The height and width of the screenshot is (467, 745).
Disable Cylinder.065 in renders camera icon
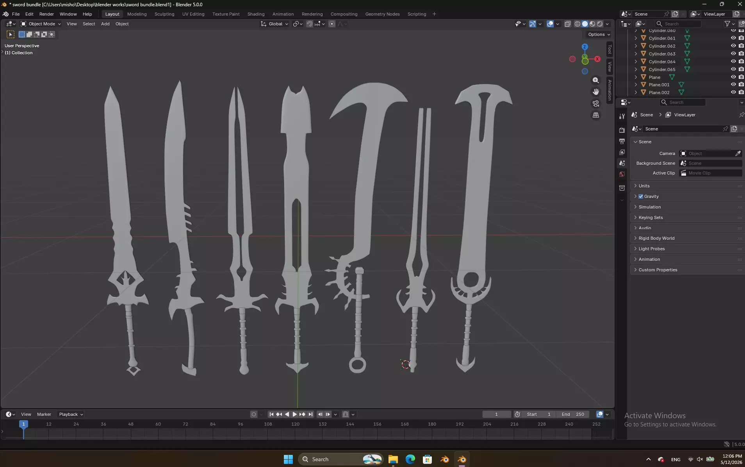click(x=741, y=69)
